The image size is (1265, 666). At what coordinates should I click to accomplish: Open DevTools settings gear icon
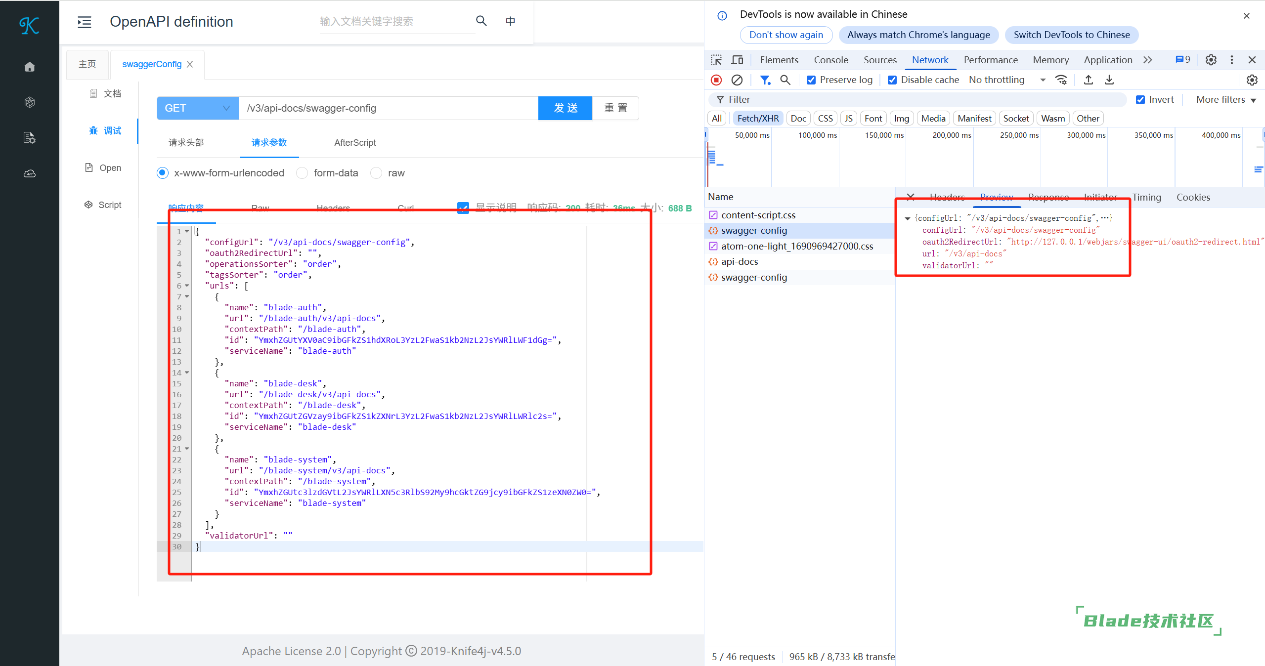coord(1211,60)
